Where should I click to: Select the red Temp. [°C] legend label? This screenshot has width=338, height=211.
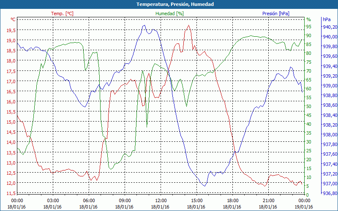(x=62, y=14)
